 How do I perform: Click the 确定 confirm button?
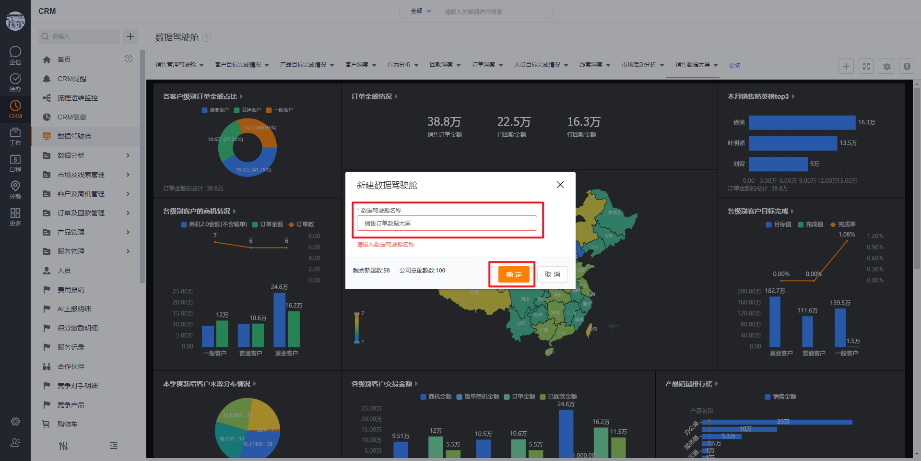click(x=513, y=274)
